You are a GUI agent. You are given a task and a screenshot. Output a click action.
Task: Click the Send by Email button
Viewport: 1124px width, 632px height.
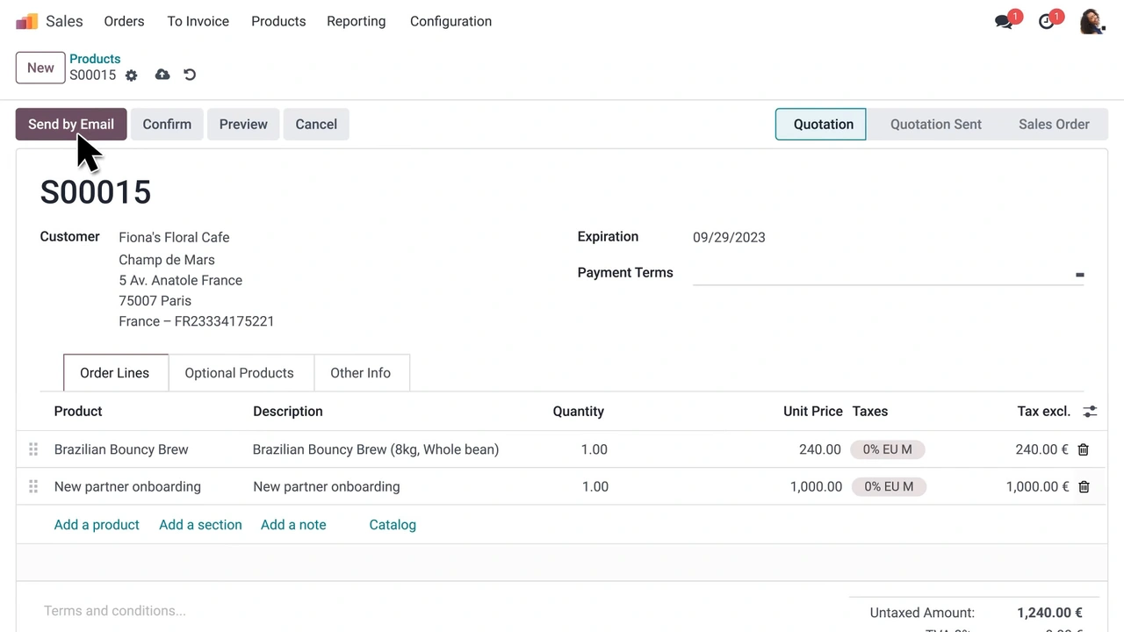[x=71, y=124]
